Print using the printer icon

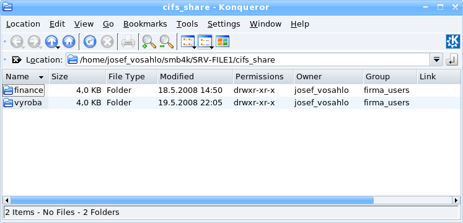click(128, 42)
